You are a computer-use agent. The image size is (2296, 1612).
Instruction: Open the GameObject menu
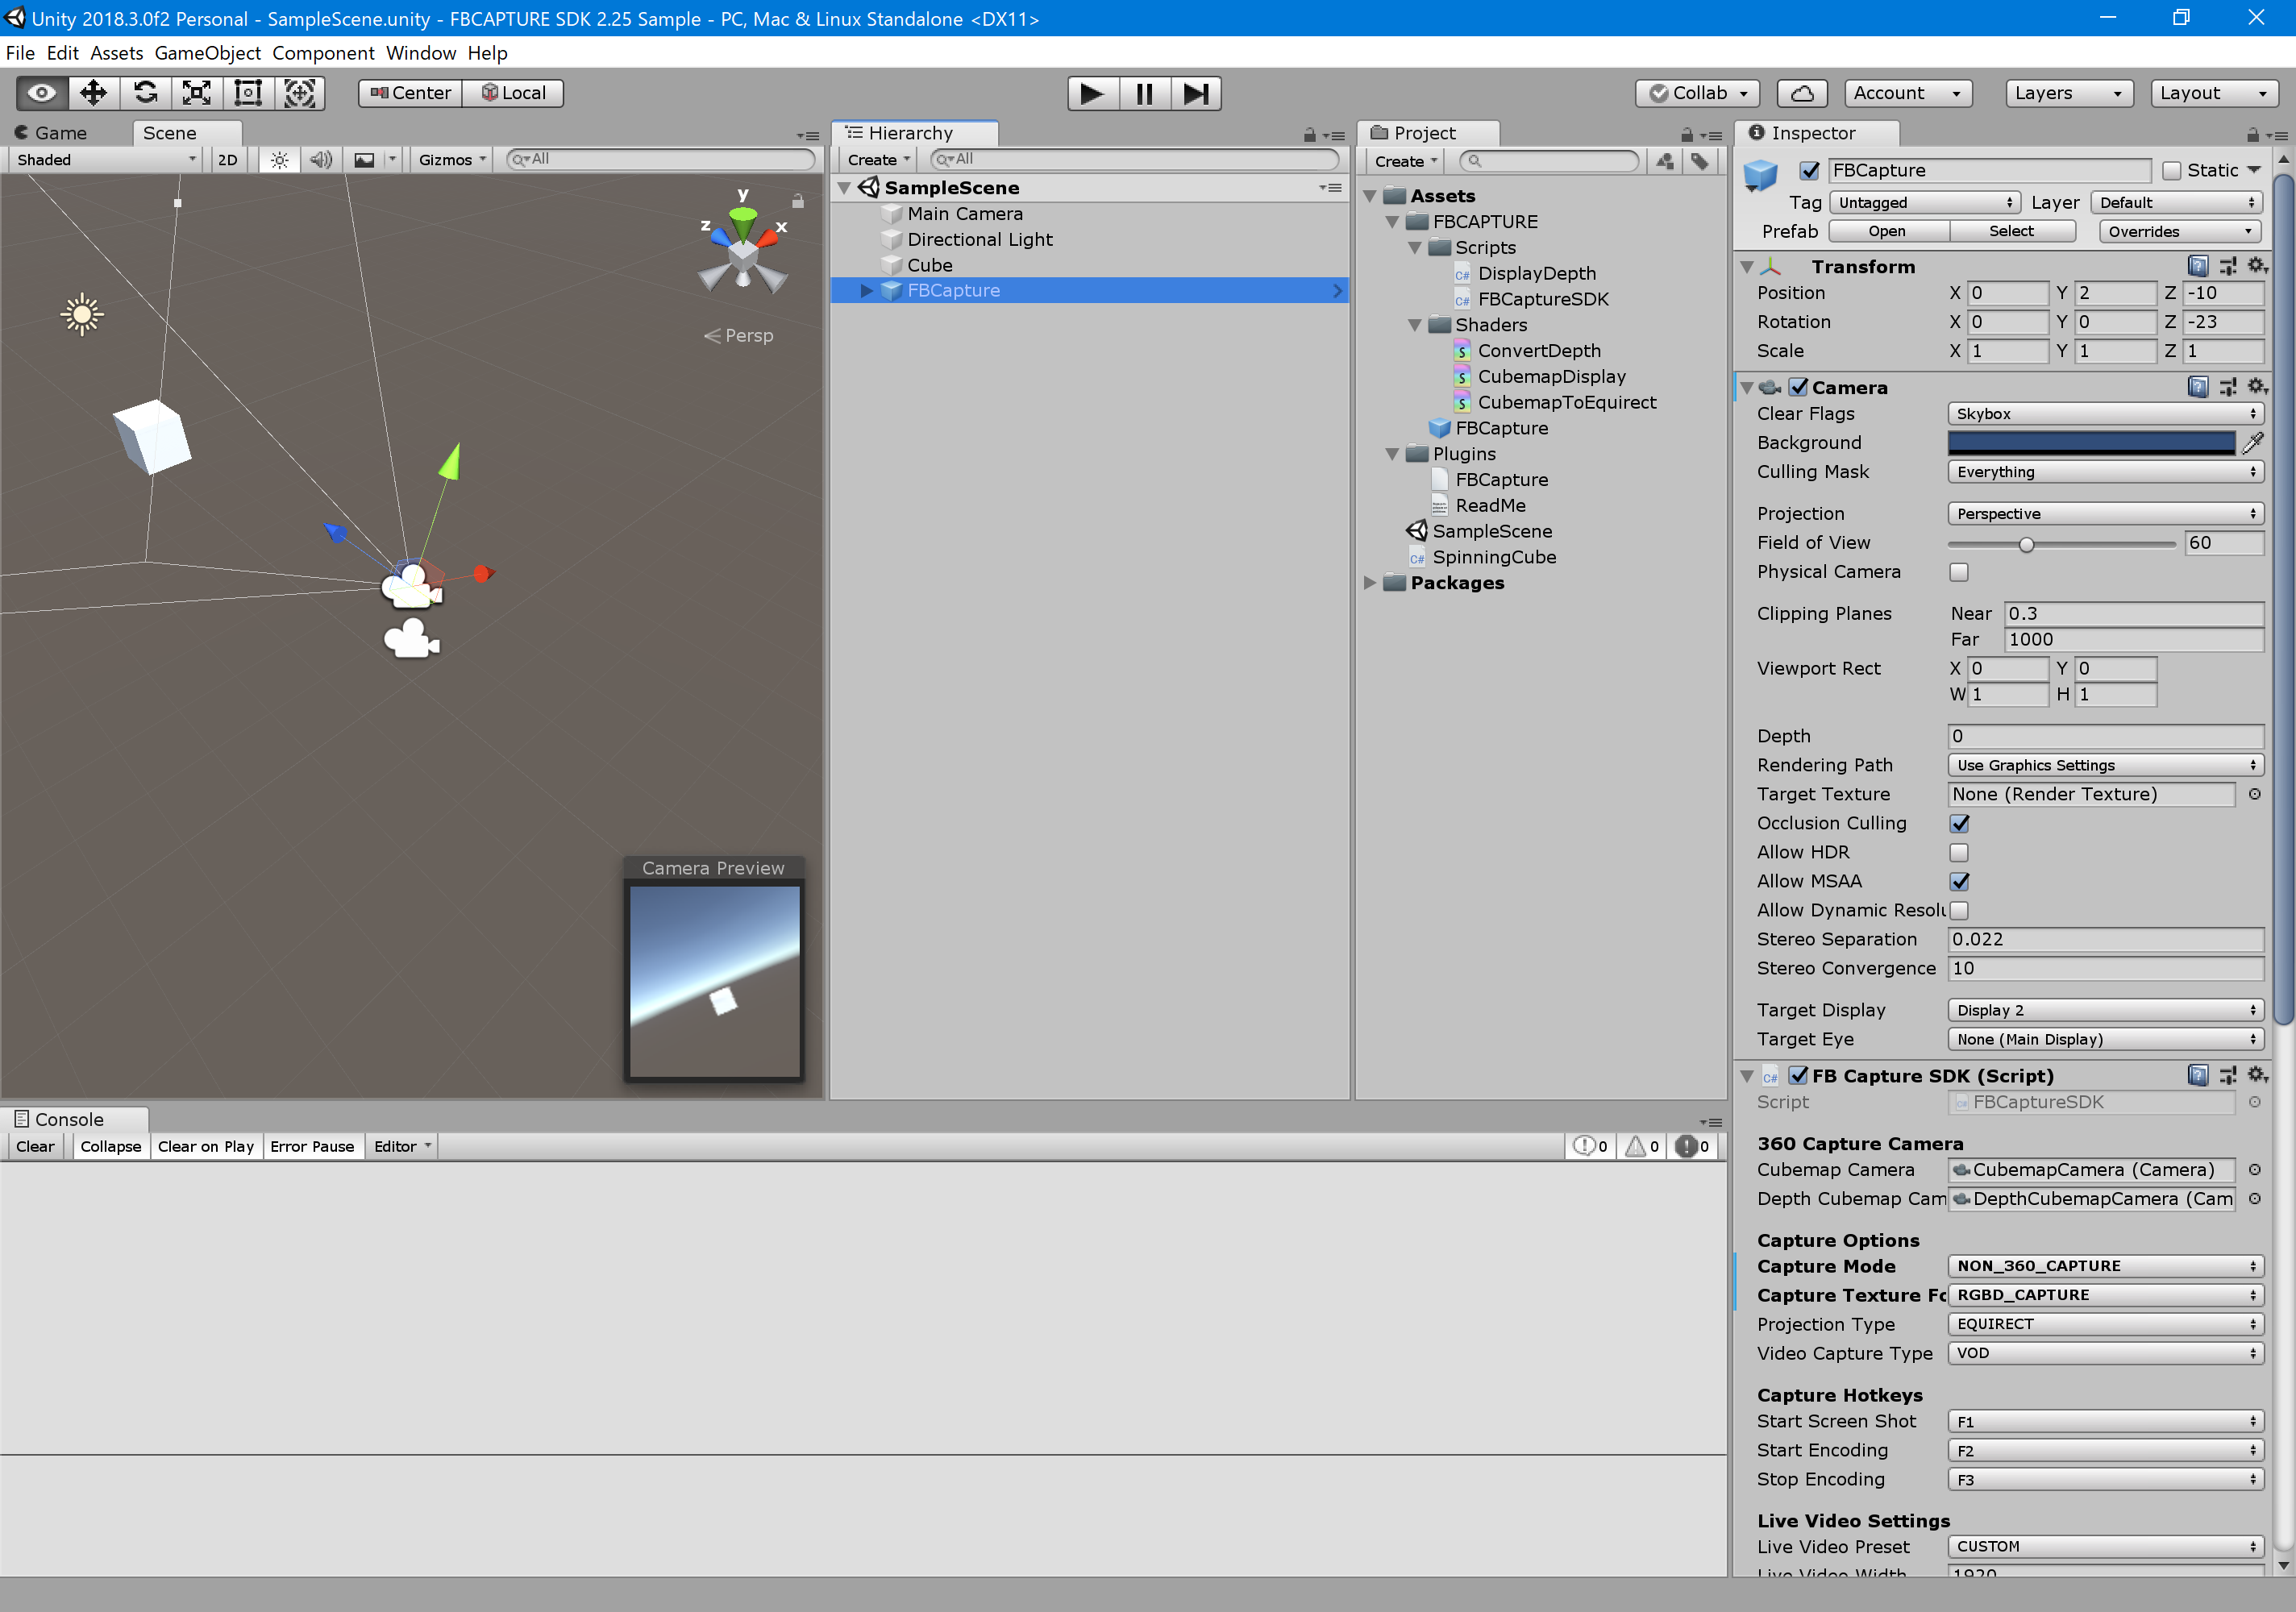(x=207, y=53)
